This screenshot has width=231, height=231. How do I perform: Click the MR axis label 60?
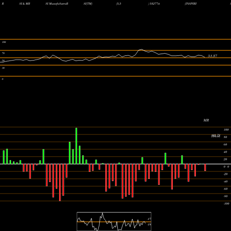(225, 145)
